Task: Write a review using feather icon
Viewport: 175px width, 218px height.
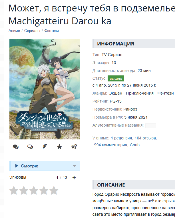Action: click(x=45, y=147)
